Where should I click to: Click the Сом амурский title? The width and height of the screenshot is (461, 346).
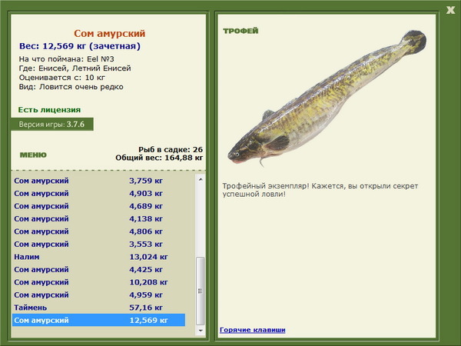pos(109,33)
